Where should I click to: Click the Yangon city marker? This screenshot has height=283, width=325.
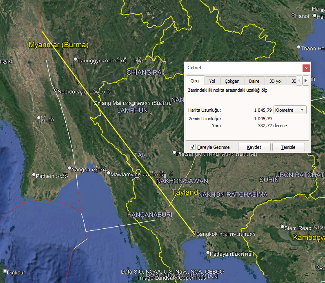(x=70, y=168)
